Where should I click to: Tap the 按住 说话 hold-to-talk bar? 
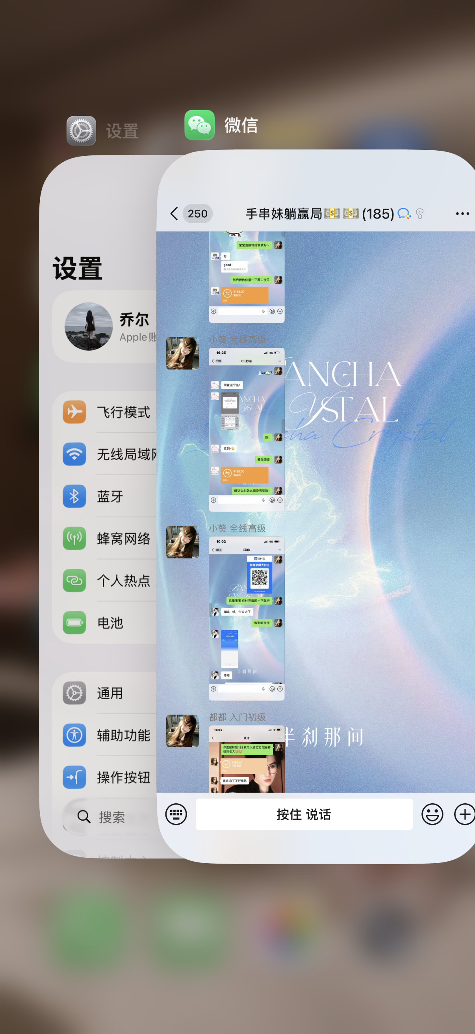tap(304, 814)
